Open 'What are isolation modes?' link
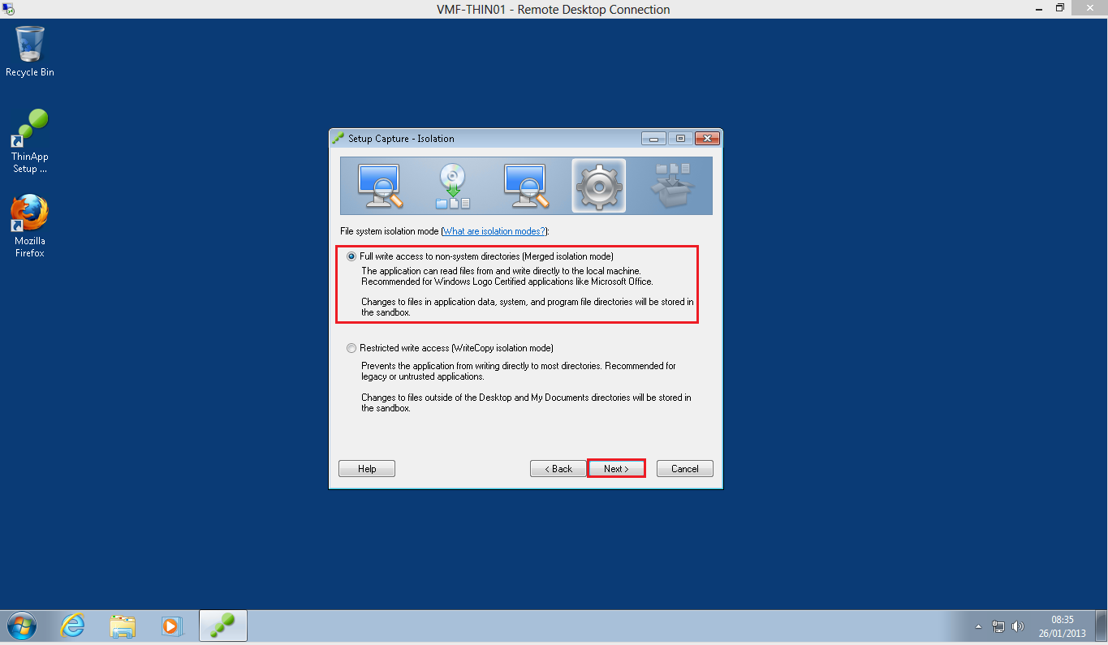The width and height of the screenshot is (1108, 645). tap(494, 231)
